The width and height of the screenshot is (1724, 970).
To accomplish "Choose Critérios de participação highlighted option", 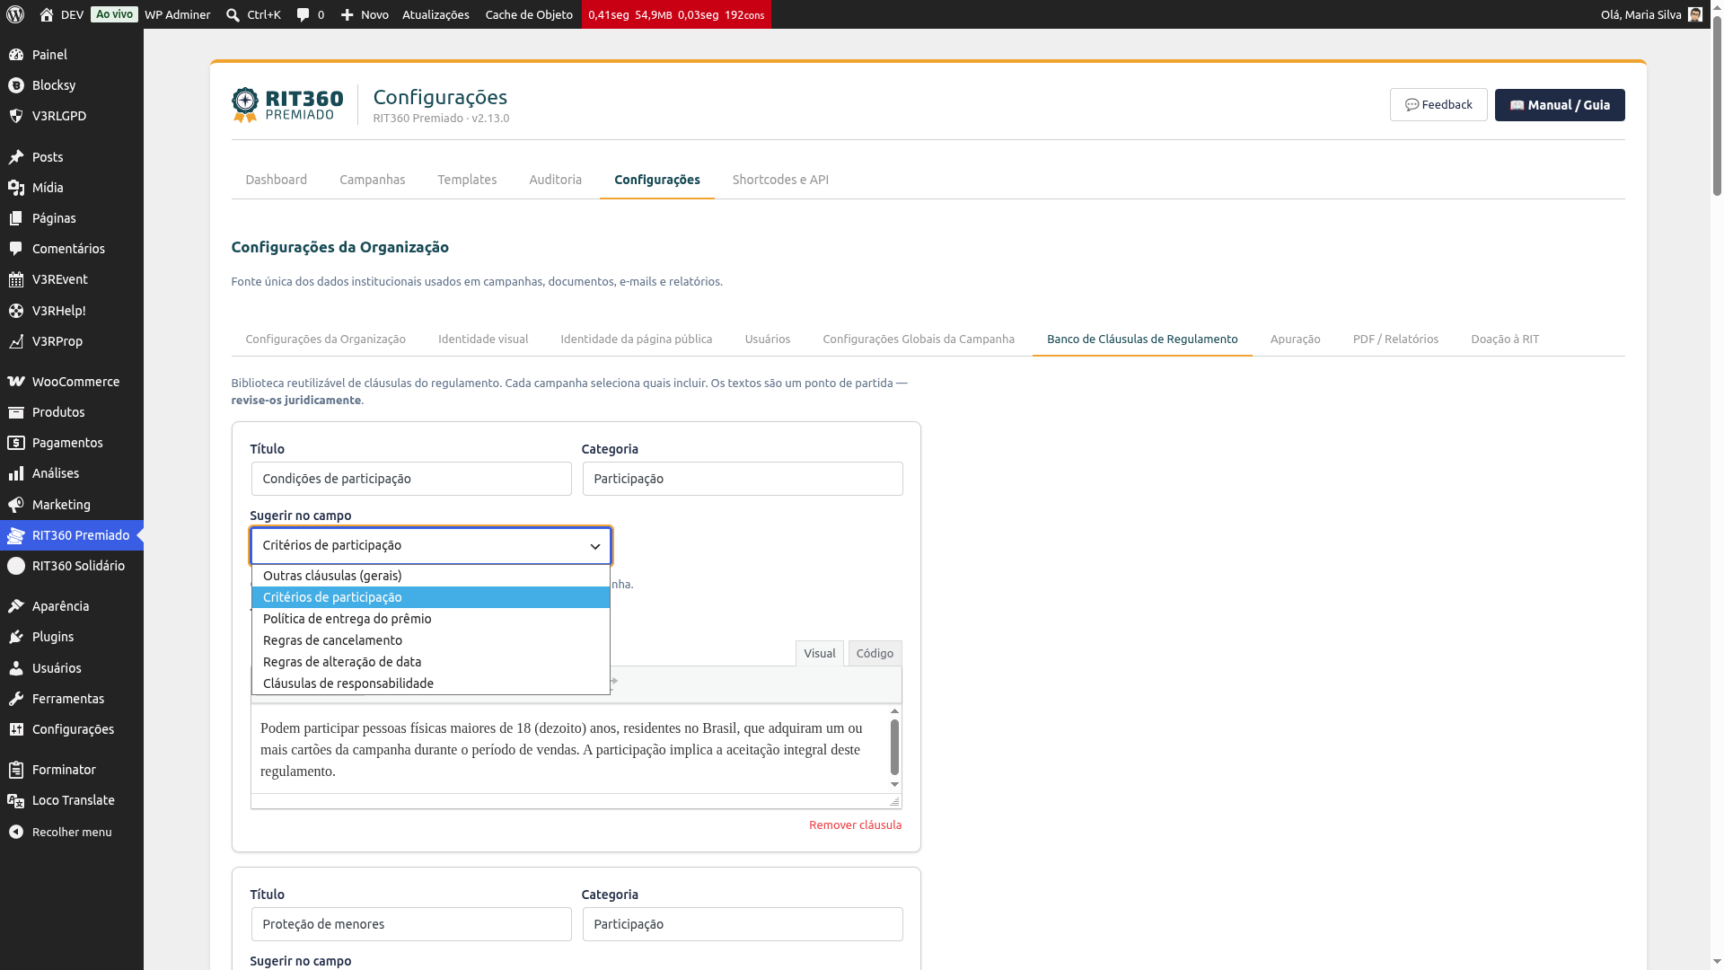I will click(x=431, y=597).
